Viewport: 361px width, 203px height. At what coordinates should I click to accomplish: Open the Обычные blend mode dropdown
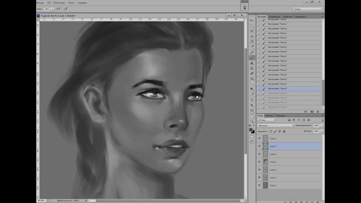(276, 125)
